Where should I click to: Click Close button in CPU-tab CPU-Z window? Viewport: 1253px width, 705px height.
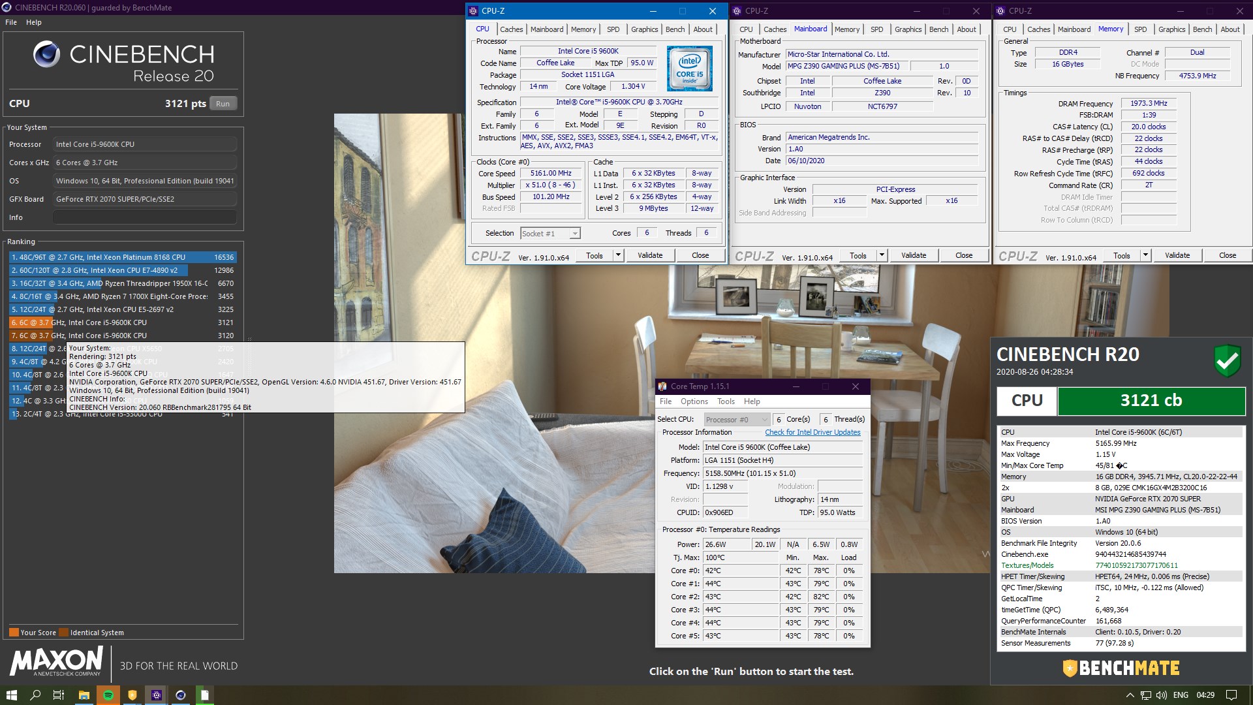700,255
